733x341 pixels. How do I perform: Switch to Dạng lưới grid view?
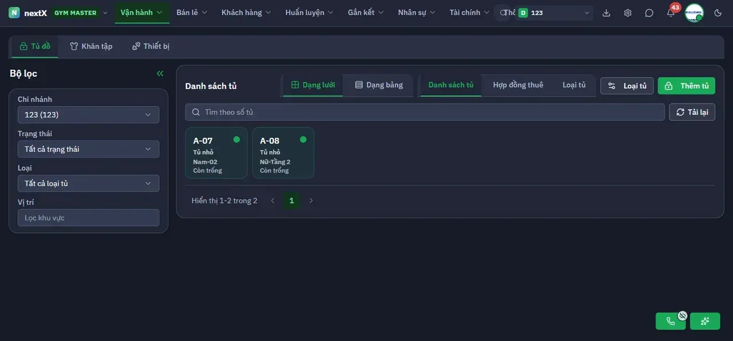tap(313, 85)
